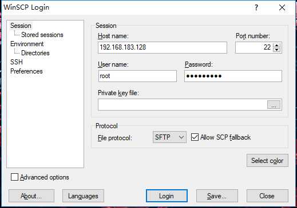This screenshot has width=297, height=208.
Task: Click Save to store session
Action: click(217, 196)
